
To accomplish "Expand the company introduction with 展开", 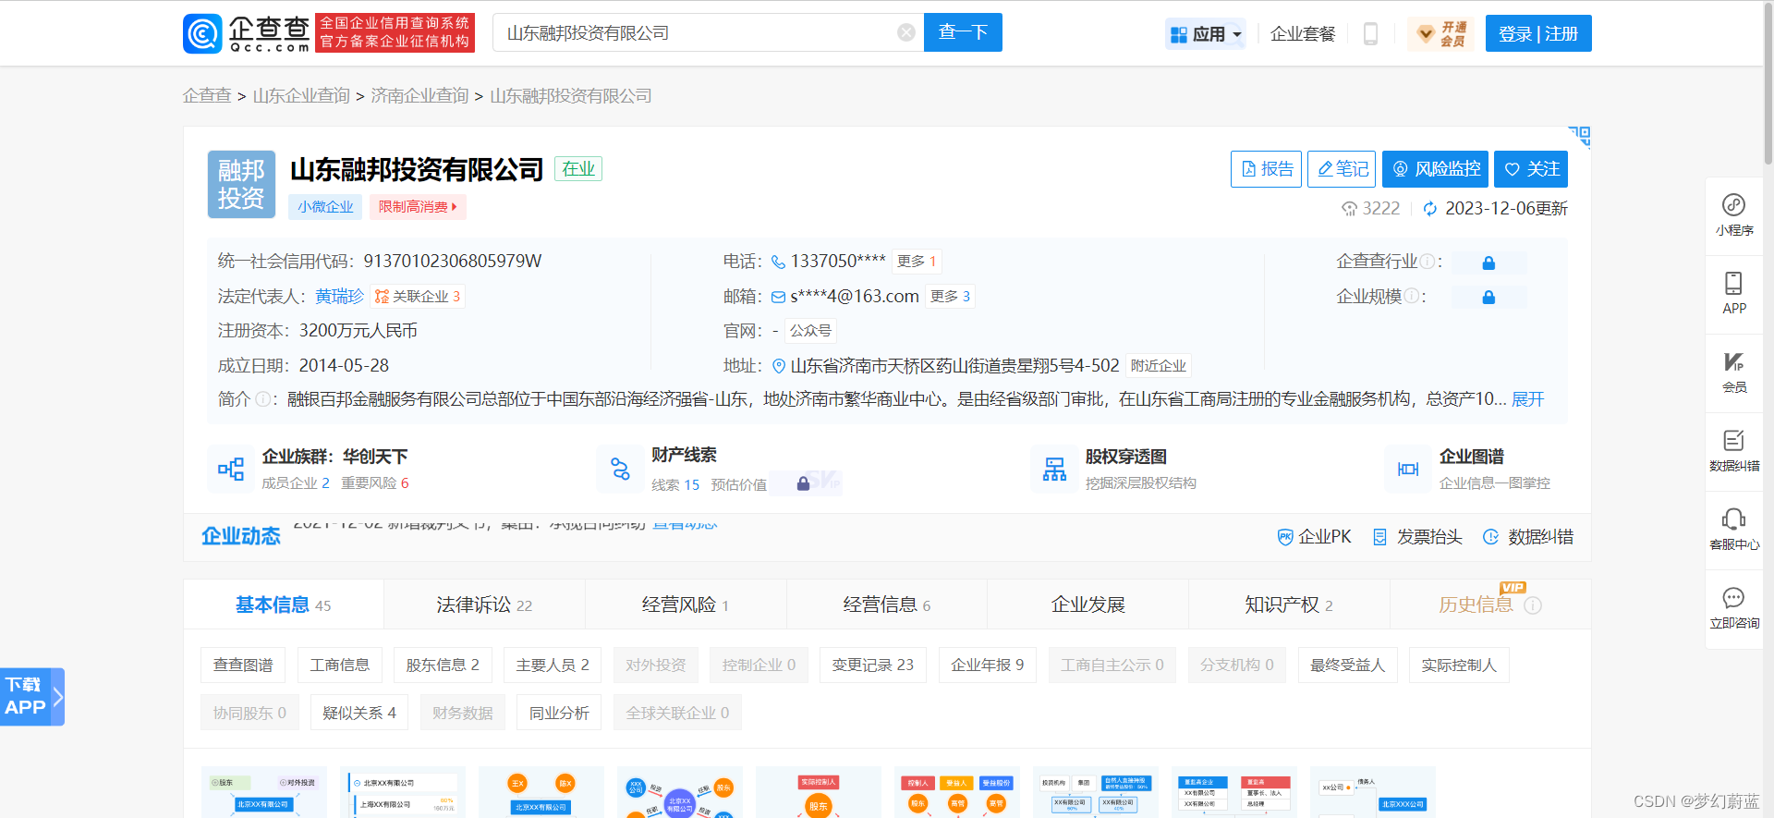I will 1528,399.
